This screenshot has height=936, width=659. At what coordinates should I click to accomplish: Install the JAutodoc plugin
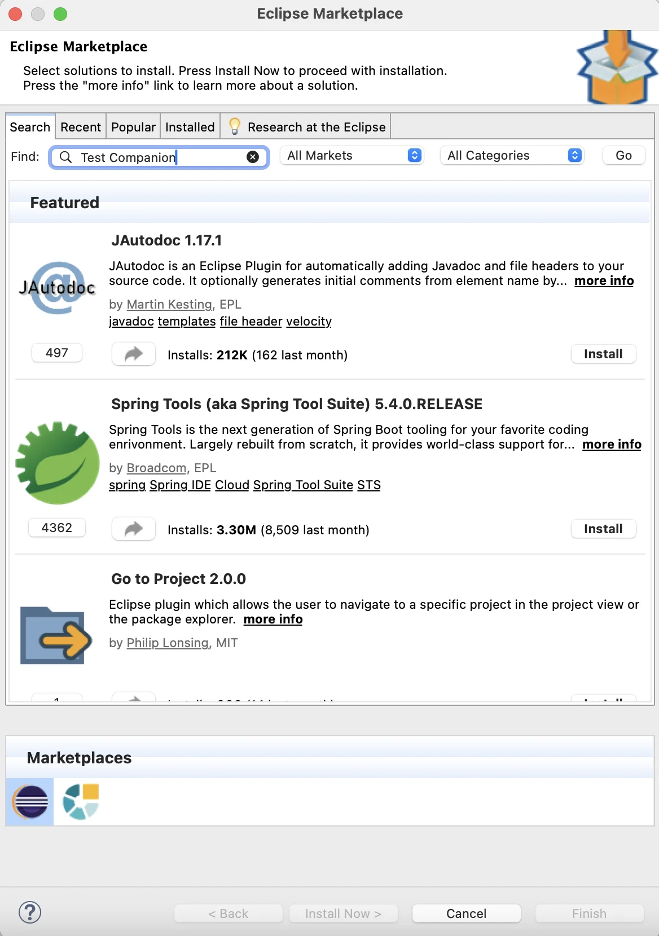coord(603,354)
